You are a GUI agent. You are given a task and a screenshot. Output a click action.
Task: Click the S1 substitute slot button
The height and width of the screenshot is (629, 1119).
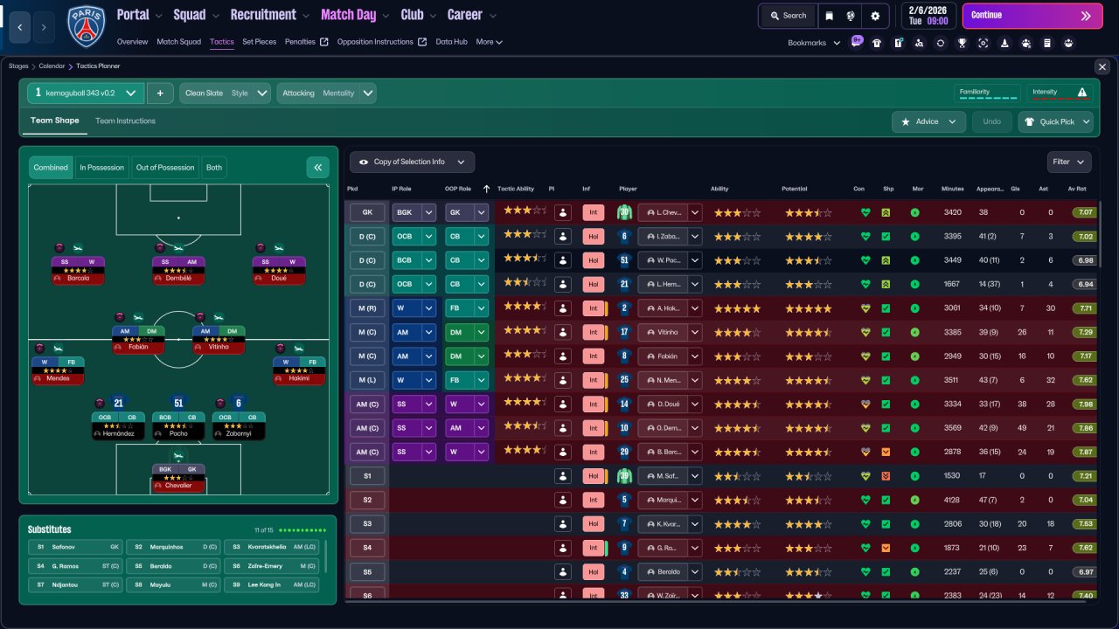tap(367, 476)
